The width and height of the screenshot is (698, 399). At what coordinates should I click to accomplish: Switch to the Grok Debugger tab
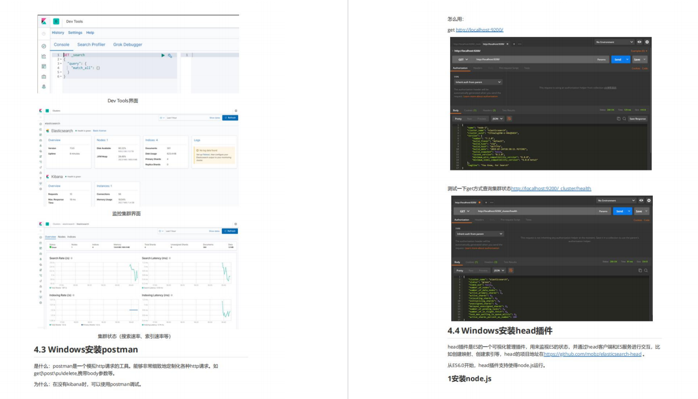tap(128, 45)
